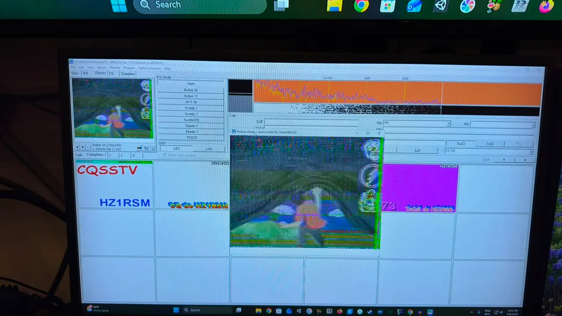The image size is (562, 316).
Task: Expand the My RST dropdown
Action: (533, 125)
